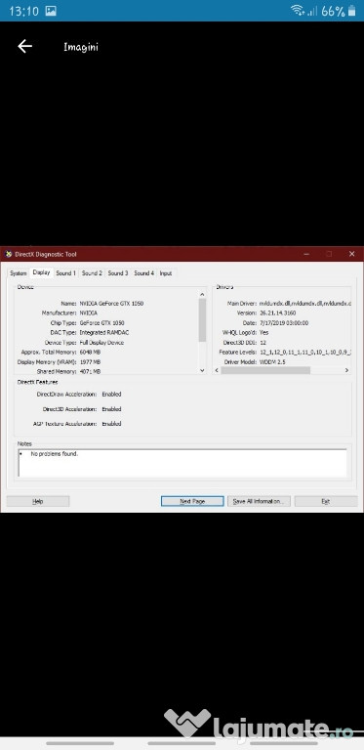Click DirectDraw Acceleration Enabled value
364x750 pixels.
tap(111, 395)
